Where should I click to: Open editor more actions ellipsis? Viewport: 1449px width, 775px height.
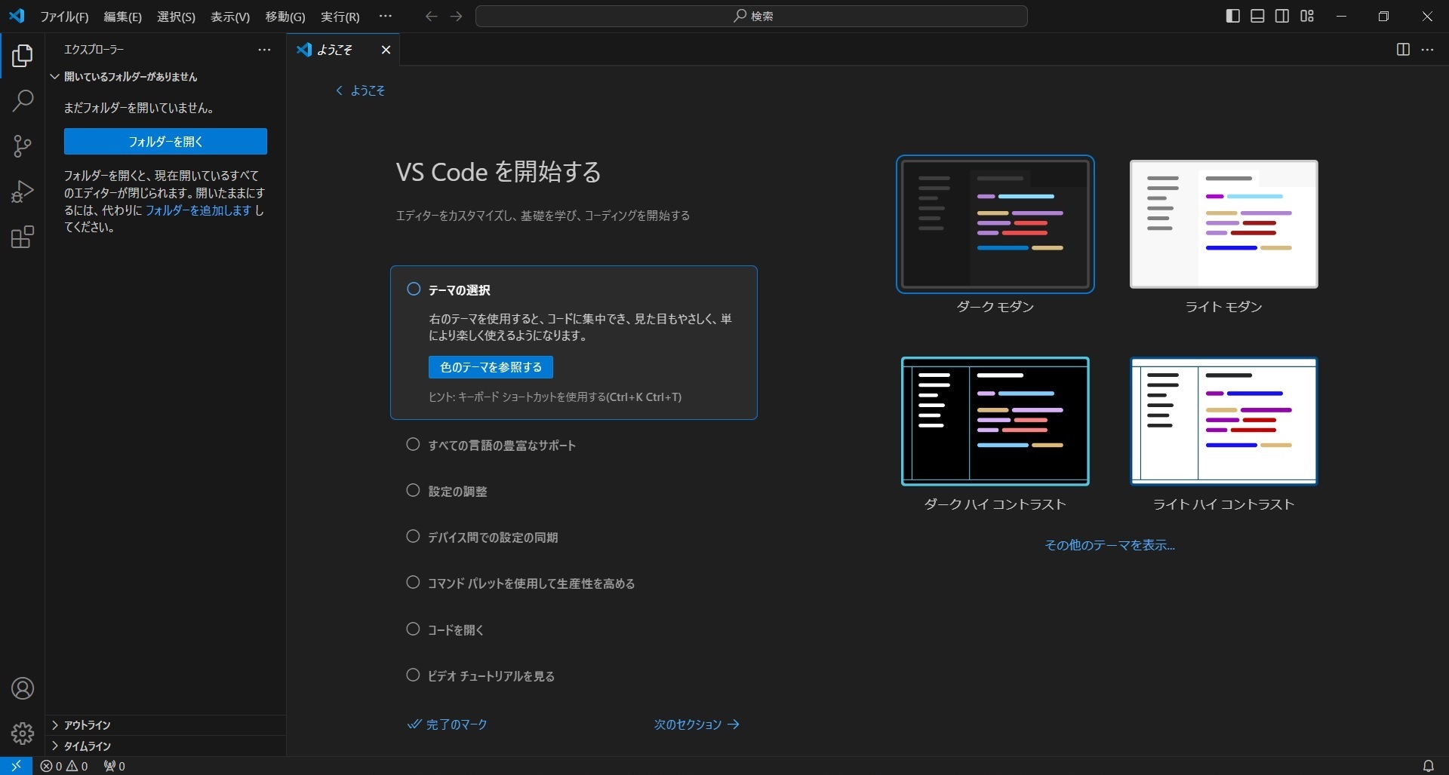[x=1428, y=50]
